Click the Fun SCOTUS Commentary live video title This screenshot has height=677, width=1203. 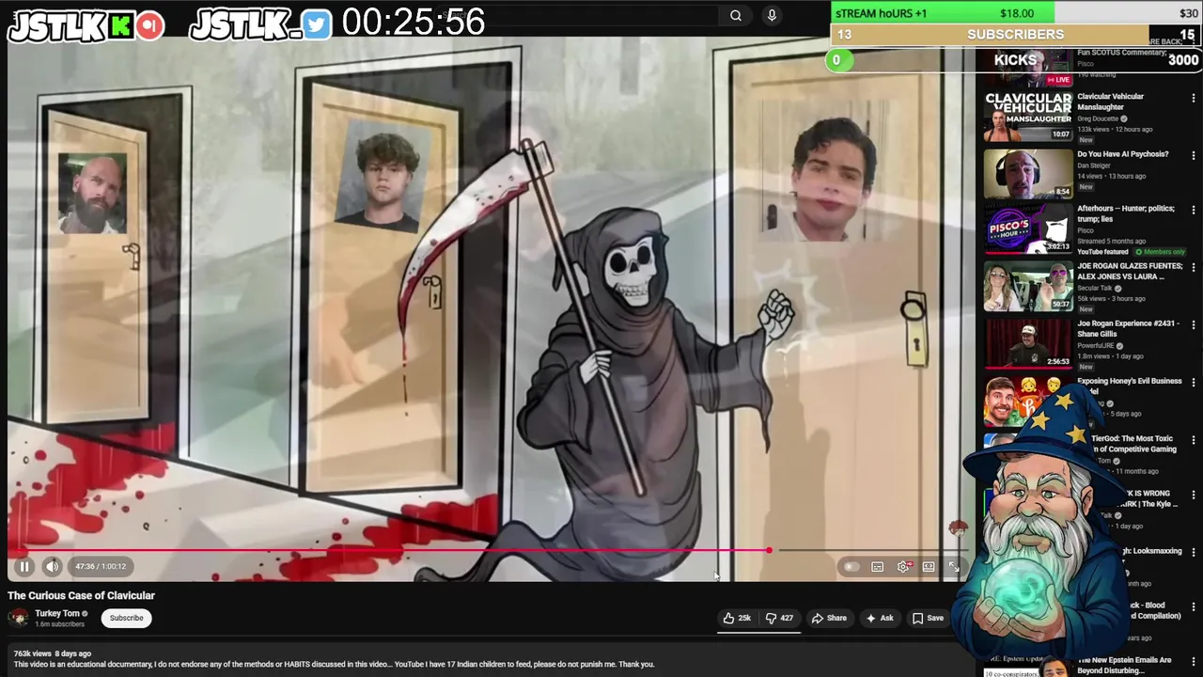pos(1122,53)
